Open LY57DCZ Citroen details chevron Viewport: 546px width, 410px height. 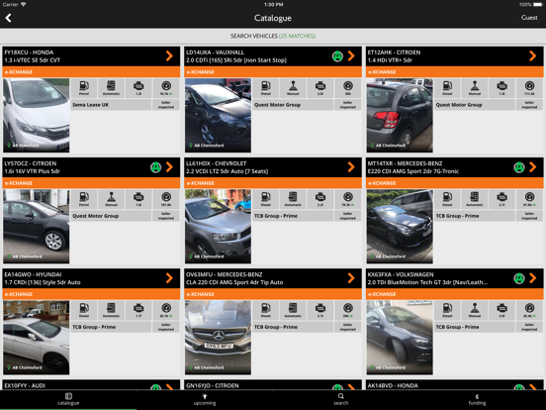pos(169,167)
